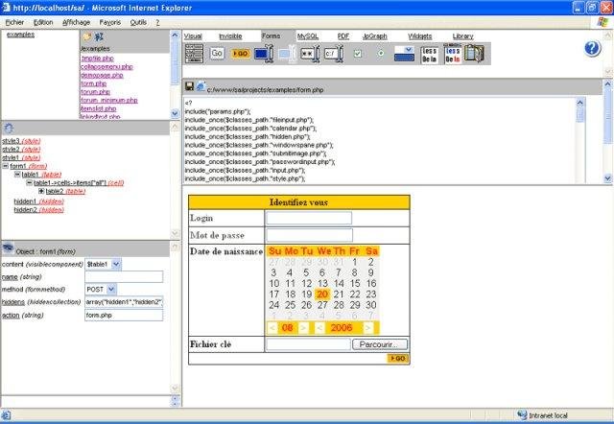Go to previous month in calendar
Image resolution: width=614 pixels, height=424 pixels.
(272, 328)
